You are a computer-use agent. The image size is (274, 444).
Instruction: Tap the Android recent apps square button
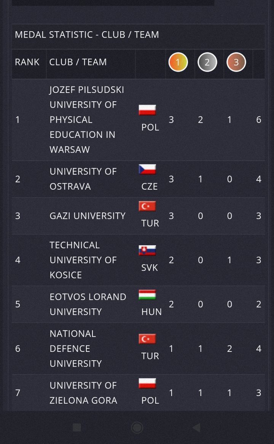coord(77,428)
